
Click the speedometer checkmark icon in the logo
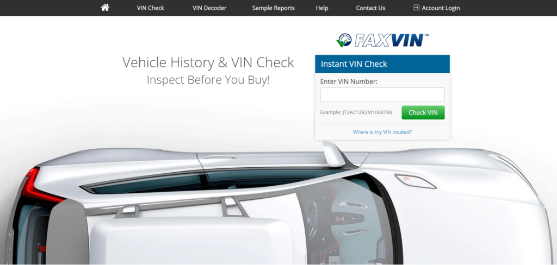click(x=344, y=40)
